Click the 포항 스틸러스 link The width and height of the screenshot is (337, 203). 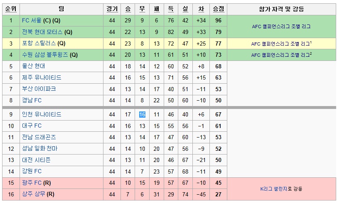(39, 43)
